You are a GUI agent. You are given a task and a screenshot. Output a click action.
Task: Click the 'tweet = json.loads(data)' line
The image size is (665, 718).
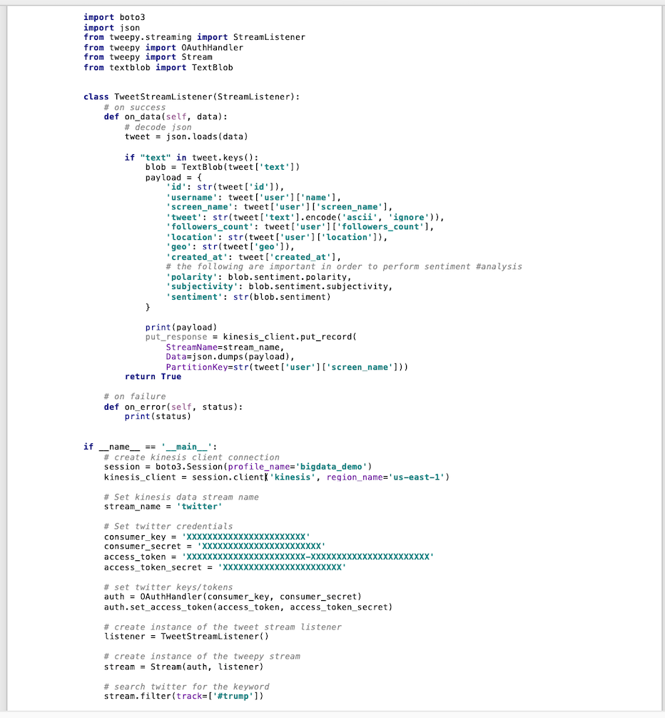click(x=186, y=137)
